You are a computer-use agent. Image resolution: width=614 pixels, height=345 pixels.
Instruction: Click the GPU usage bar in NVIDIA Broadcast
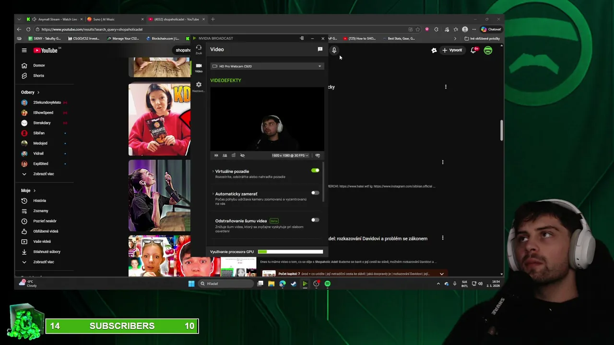290,252
